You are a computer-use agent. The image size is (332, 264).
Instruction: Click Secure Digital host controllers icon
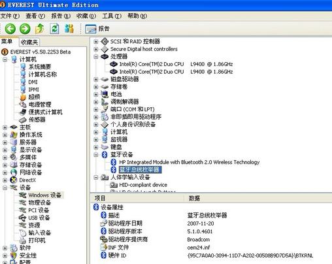click(x=105, y=49)
